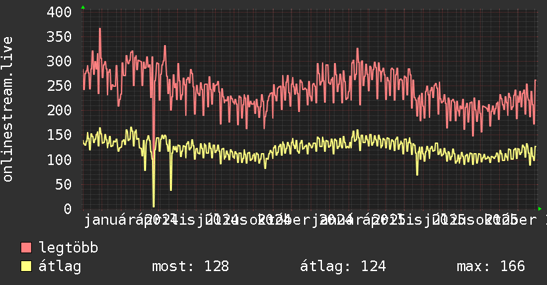Click the 400 y-axis label
The image size is (547, 285).
pos(59,12)
